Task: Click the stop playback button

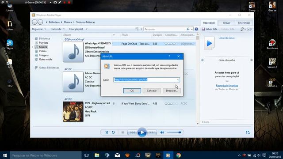Action: [x=122, y=132]
